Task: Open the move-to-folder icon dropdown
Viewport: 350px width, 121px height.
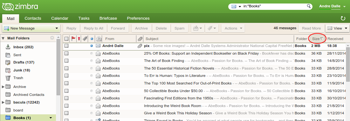Action: pos(197,28)
